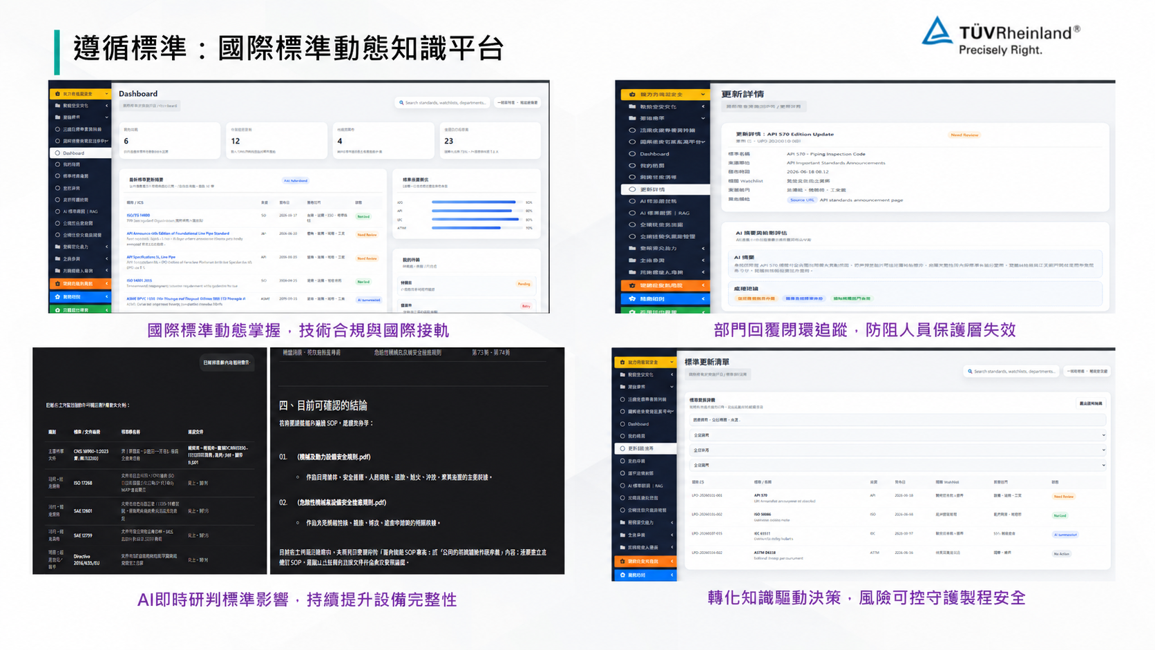Click the TÜV Rheinland logo
The image size is (1155, 650).
[1001, 36]
